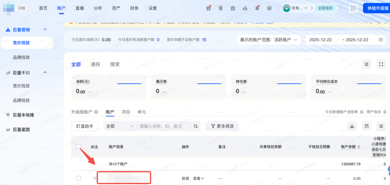The width and height of the screenshot is (390, 185).
Task: Click 数据 link in first row
Action: pos(185,178)
